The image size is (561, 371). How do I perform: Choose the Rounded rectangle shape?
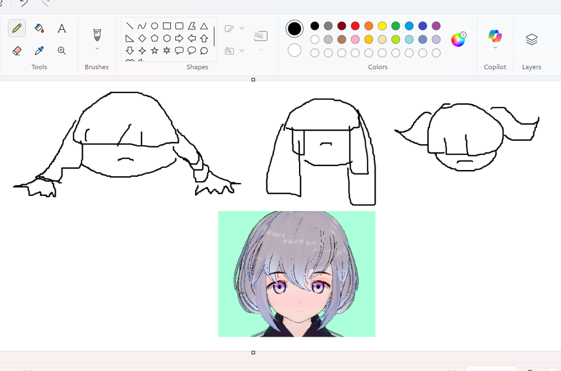(179, 26)
